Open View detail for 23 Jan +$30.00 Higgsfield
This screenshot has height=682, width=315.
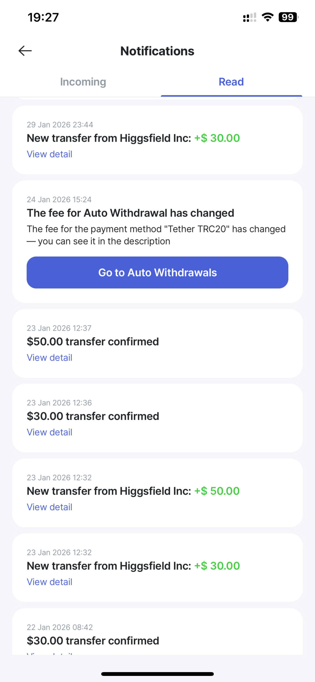pos(50,582)
